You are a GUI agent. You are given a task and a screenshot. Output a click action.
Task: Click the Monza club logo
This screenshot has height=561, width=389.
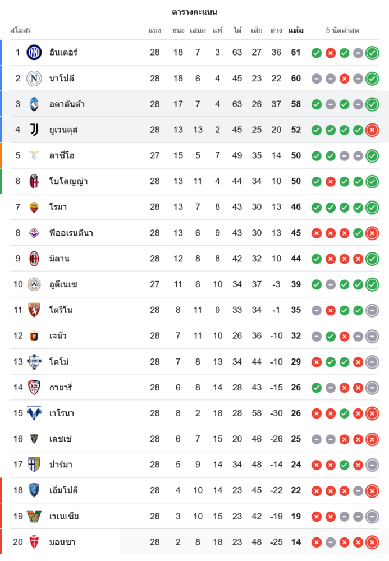tap(34, 542)
